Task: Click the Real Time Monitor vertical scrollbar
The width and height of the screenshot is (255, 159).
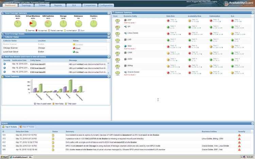Action: pyautogui.click(x=108, y=68)
